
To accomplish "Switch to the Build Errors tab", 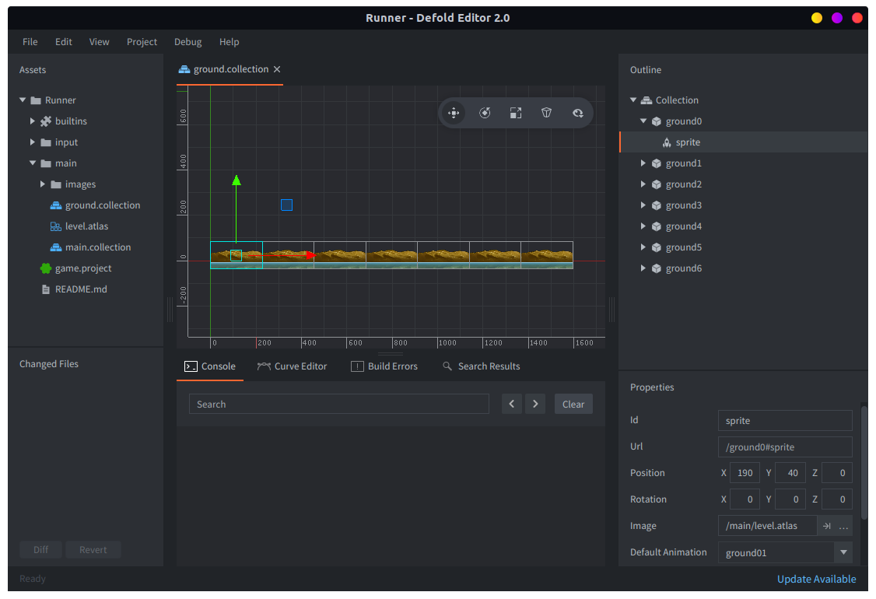I will point(384,366).
